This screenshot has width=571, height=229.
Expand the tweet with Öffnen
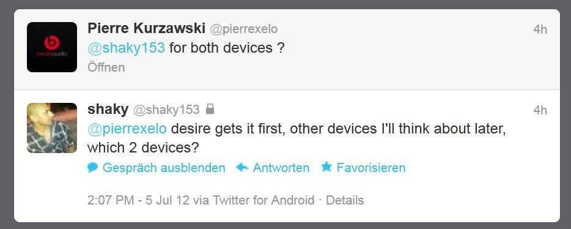106,67
